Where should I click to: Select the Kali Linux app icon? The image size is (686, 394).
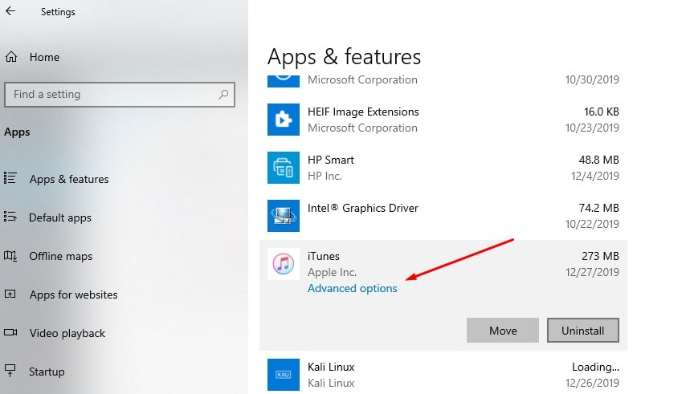(284, 375)
